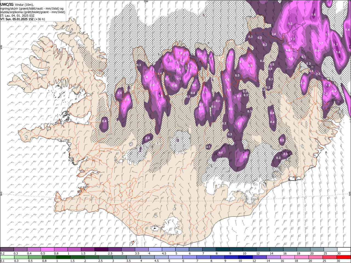
Task: Click the "0.2" label in the legend
Action: click(x=2, y=253)
